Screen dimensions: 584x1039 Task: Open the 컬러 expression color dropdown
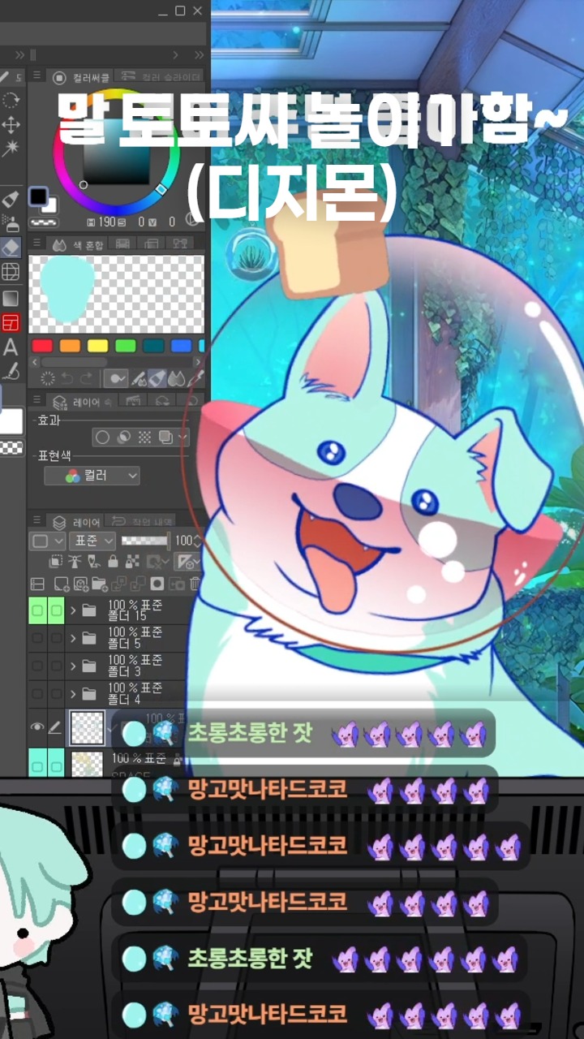pyautogui.click(x=92, y=475)
